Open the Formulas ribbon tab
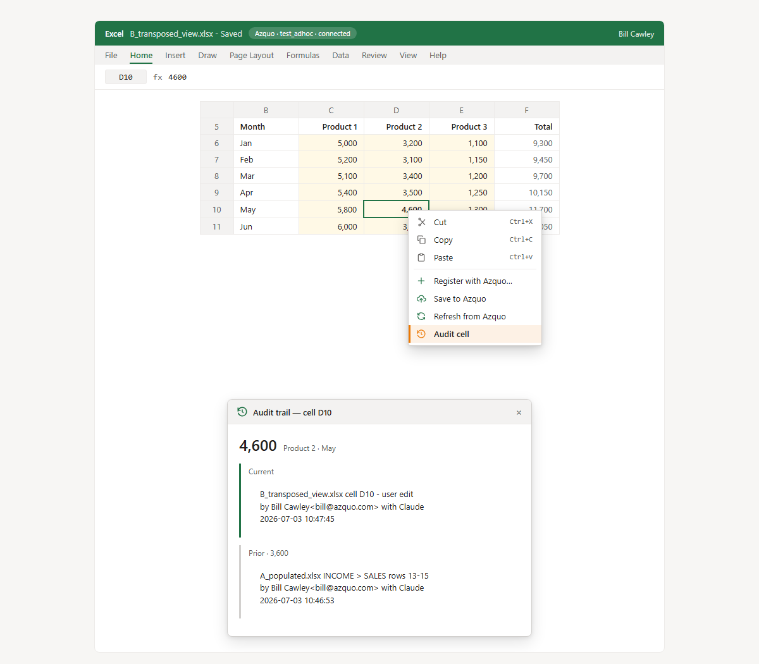This screenshot has width=759, height=664. click(x=303, y=55)
